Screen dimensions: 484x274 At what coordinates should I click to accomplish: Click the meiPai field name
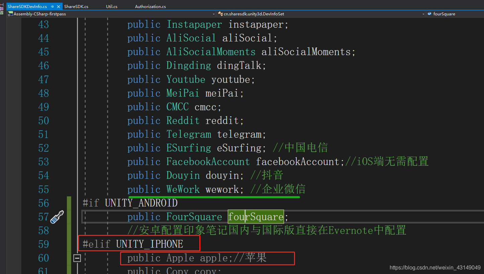(x=222, y=93)
